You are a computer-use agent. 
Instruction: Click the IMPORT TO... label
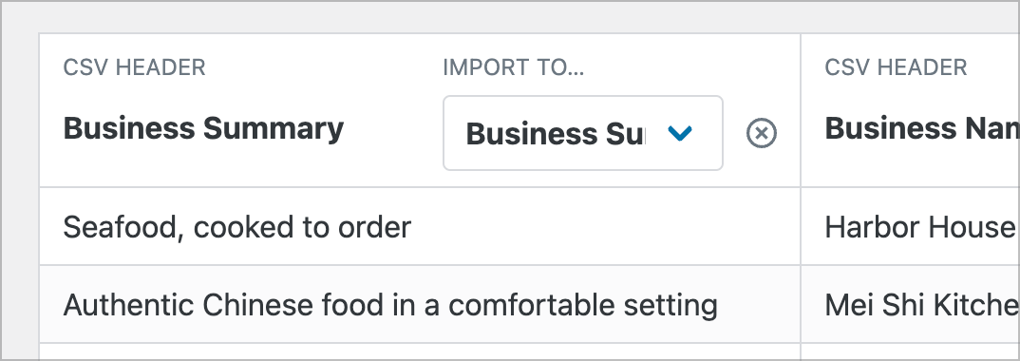513,67
